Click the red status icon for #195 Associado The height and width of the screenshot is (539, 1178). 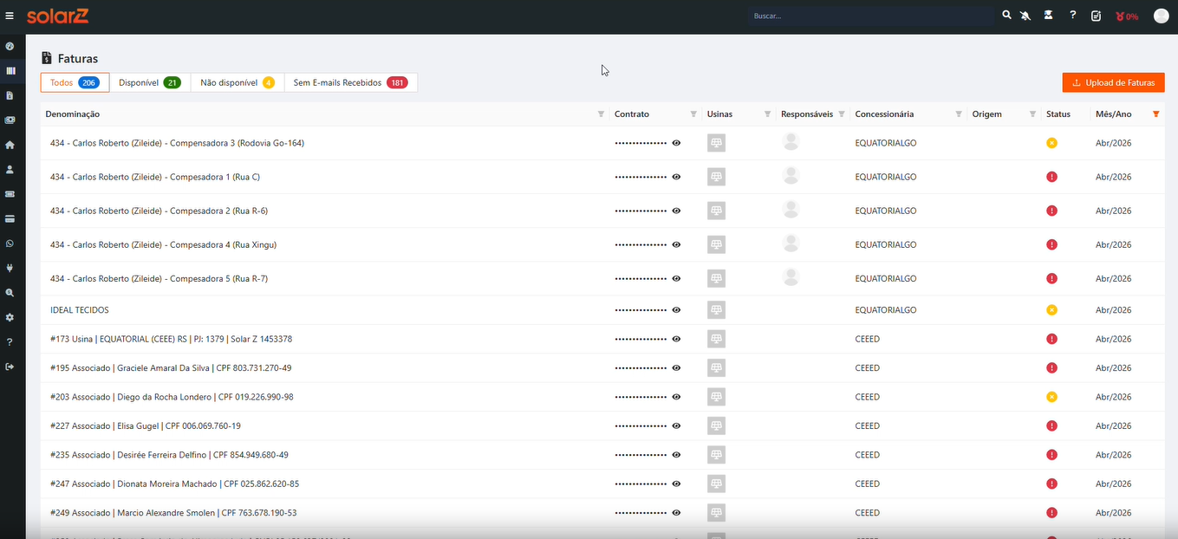point(1051,367)
